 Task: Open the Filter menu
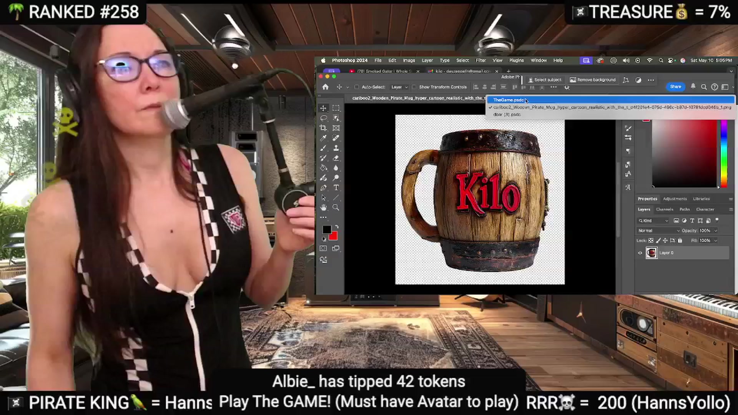pos(481,60)
